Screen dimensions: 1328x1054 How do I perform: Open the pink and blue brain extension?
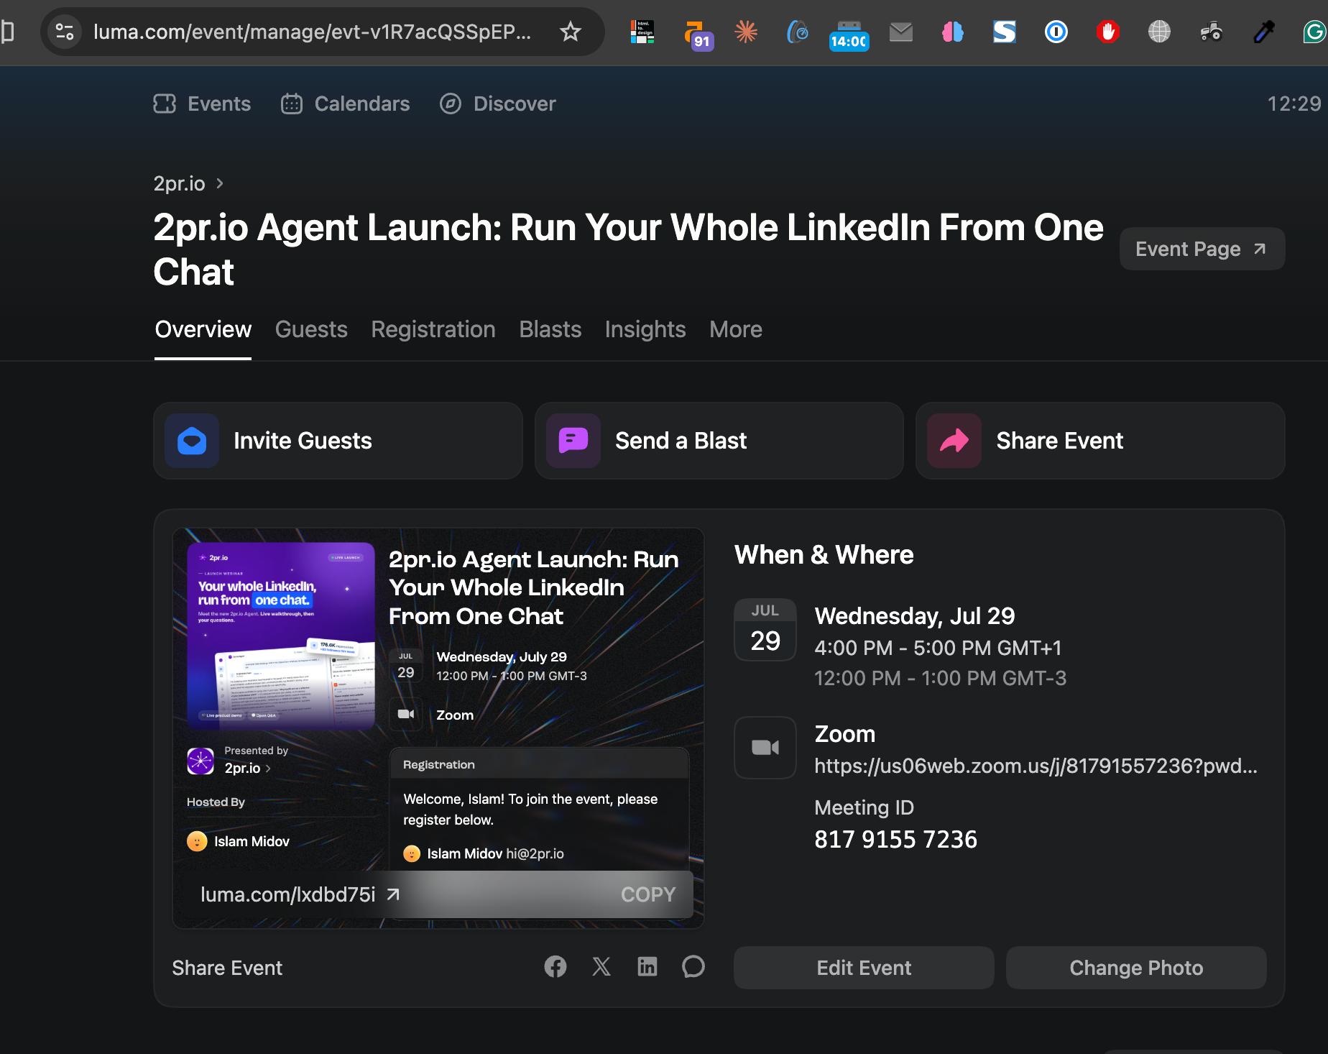click(x=953, y=32)
